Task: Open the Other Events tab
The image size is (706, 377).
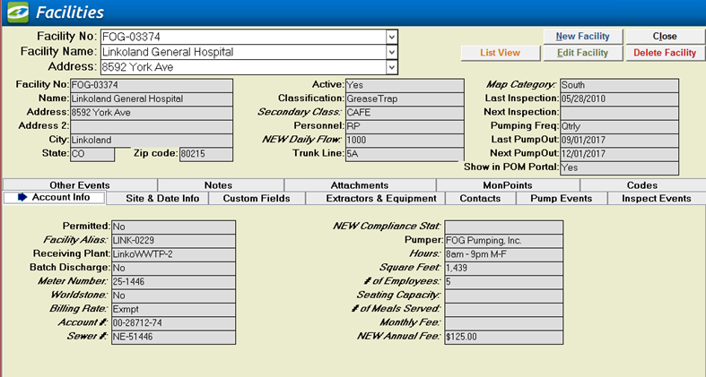Action: [x=80, y=185]
